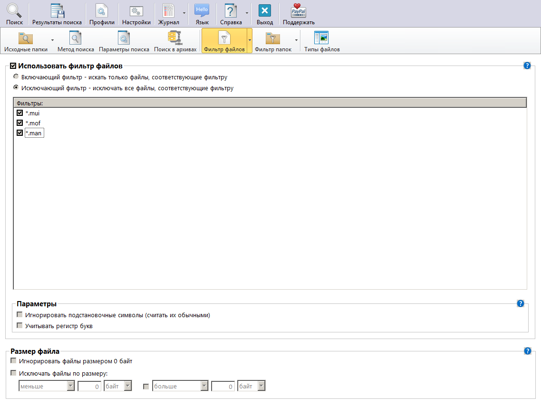Screen dimensions: 541x406
Task: Uncheck the *.mof filter checkbox
Action: coord(19,123)
